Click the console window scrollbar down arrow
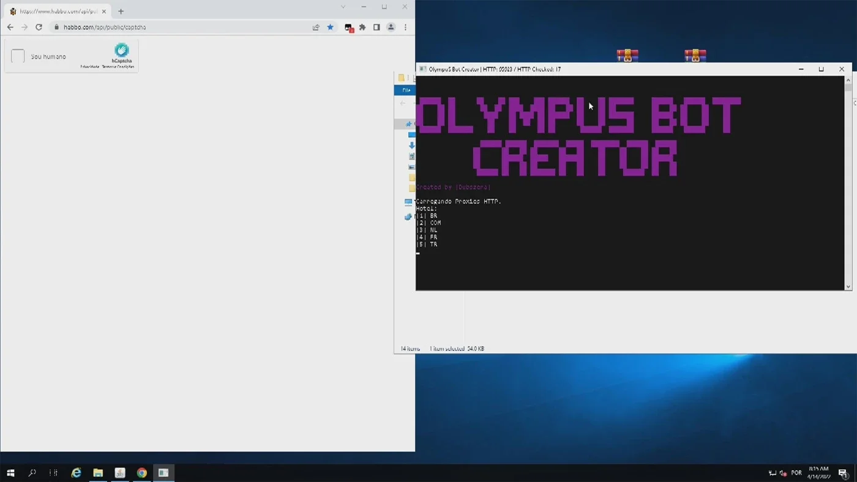857x482 pixels. 848,286
